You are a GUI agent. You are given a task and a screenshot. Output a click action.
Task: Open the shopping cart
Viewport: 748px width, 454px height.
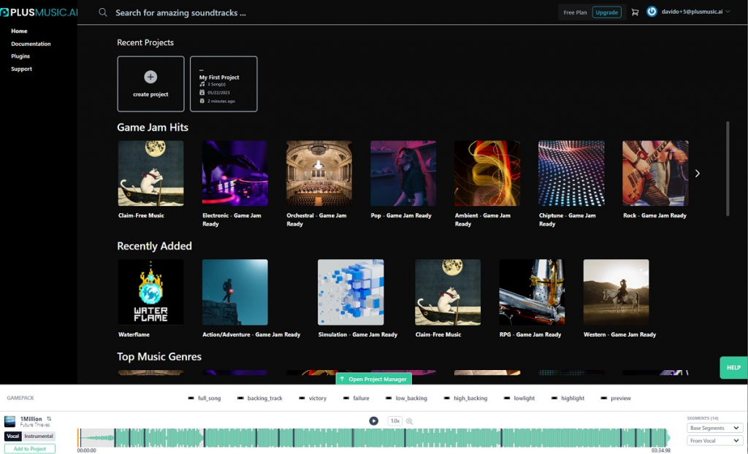click(x=635, y=12)
